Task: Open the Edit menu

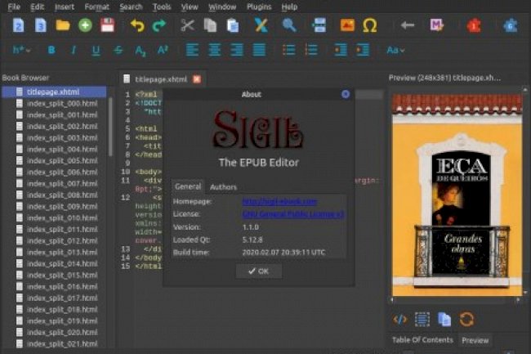Action: click(38, 7)
